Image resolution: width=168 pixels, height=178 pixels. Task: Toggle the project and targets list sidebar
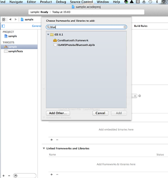click(x=3, y=26)
